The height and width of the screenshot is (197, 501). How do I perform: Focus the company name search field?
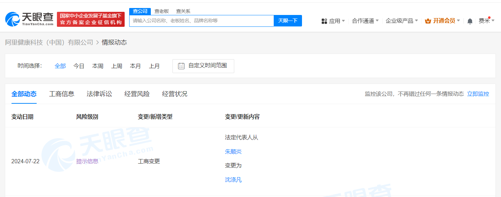point(201,21)
